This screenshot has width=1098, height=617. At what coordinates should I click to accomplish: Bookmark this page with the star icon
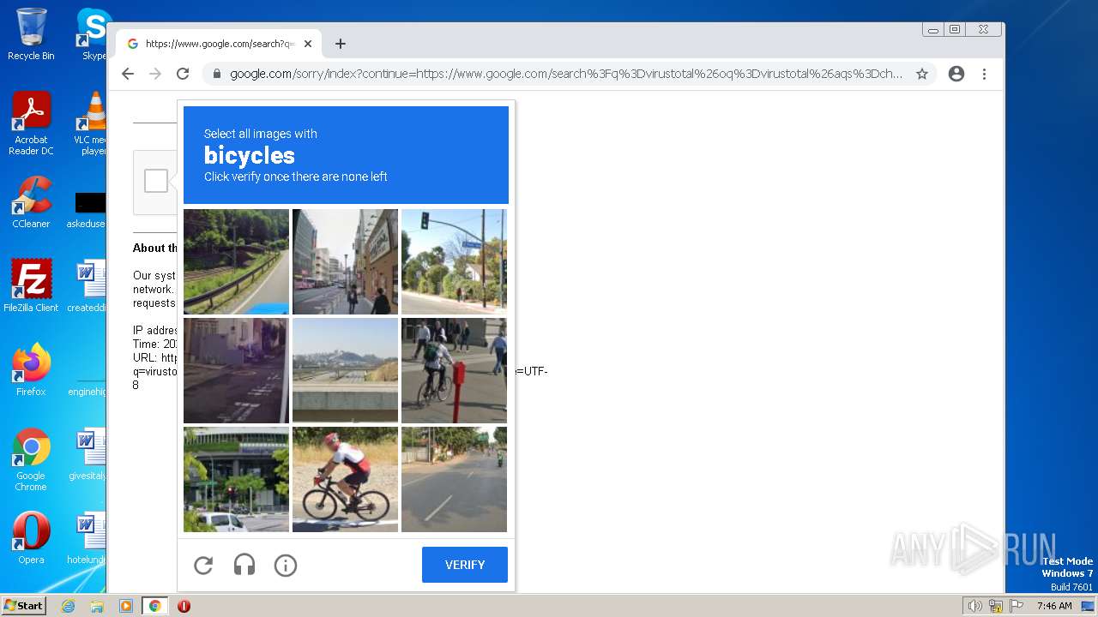922,74
